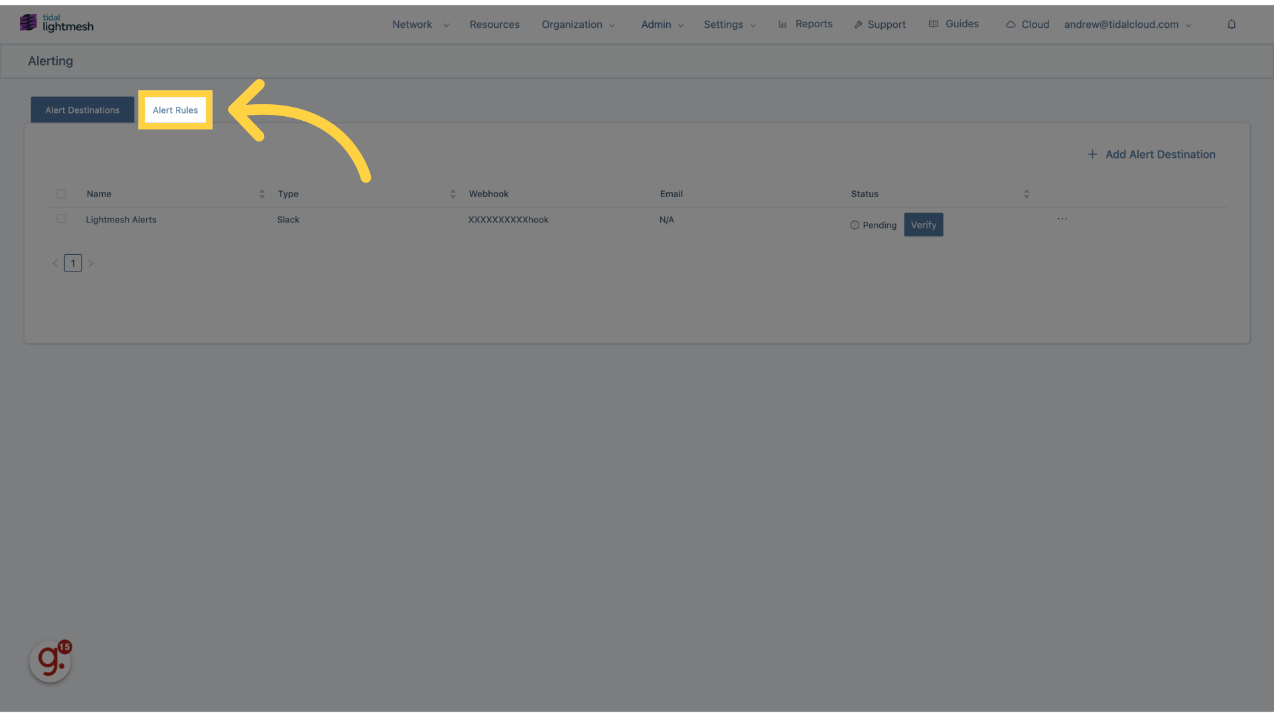Toggle the Lightmesh Alerts row checkbox
Viewport: 1274px width, 717px height.
[x=61, y=218]
